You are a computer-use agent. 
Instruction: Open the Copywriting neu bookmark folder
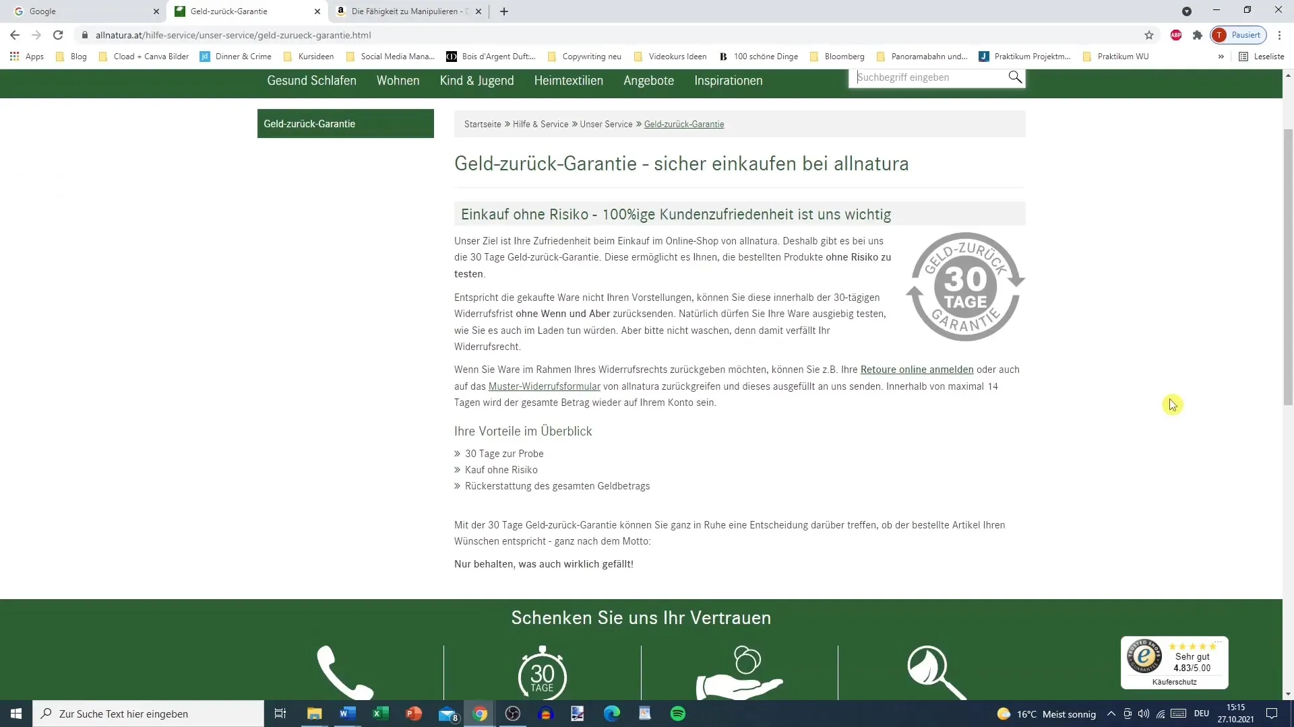click(584, 57)
